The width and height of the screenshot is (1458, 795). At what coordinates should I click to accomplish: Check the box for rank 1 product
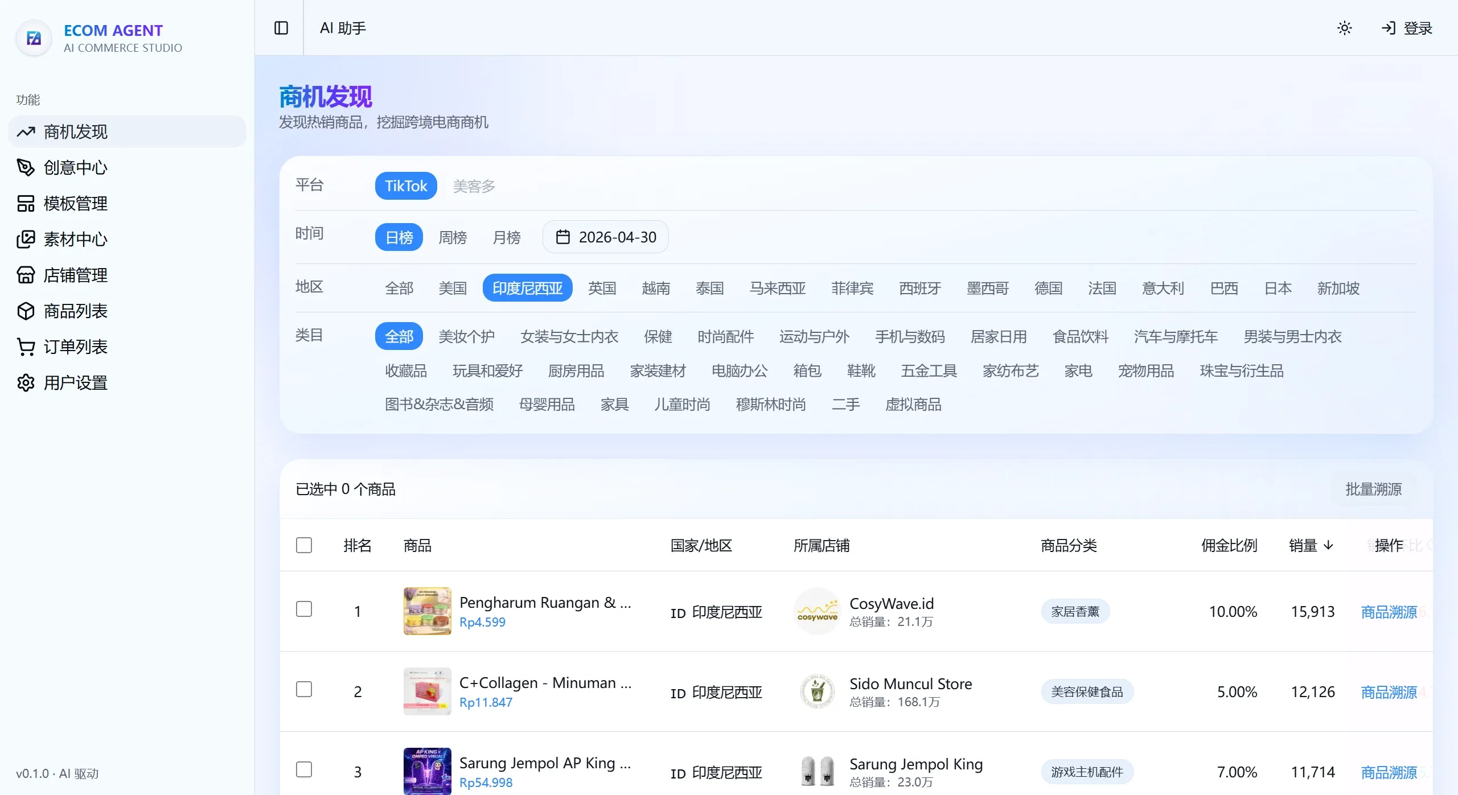click(x=304, y=609)
